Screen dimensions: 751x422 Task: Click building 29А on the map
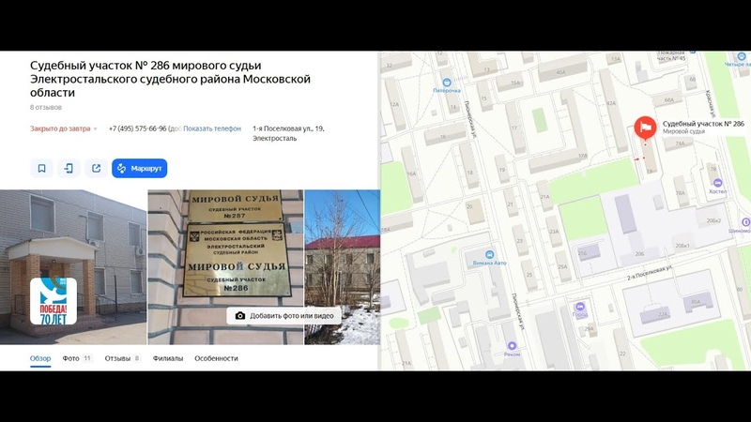(x=589, y=329)
